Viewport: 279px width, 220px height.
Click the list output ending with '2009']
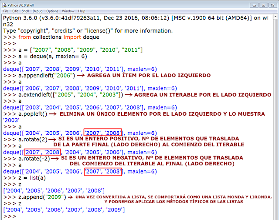click(x=64, y=210)
